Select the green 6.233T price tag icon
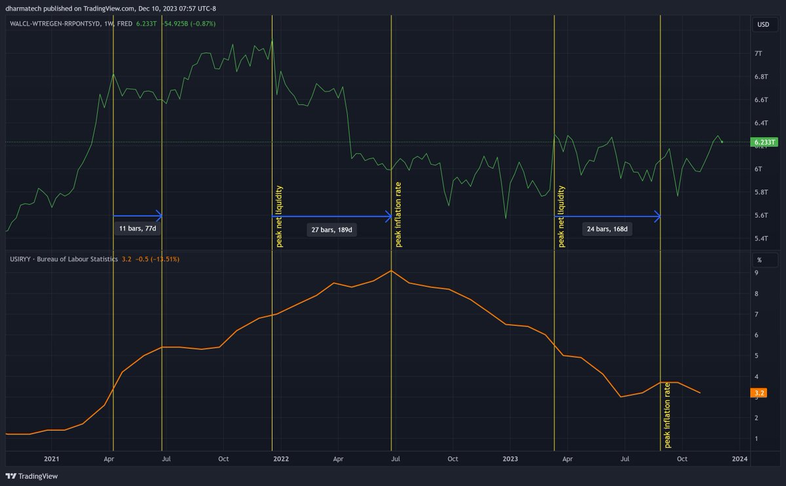 coord(764,141)
